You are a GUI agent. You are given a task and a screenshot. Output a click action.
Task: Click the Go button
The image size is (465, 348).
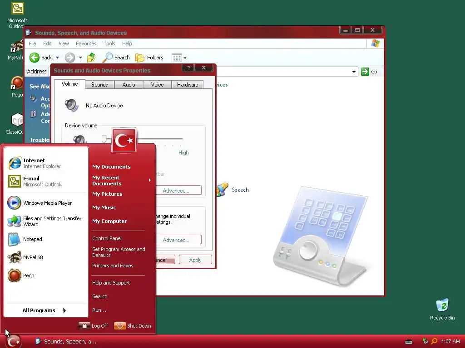tap(369, 72)
